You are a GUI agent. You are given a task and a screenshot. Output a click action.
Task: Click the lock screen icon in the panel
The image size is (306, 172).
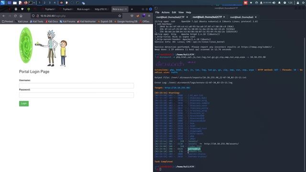298,3
